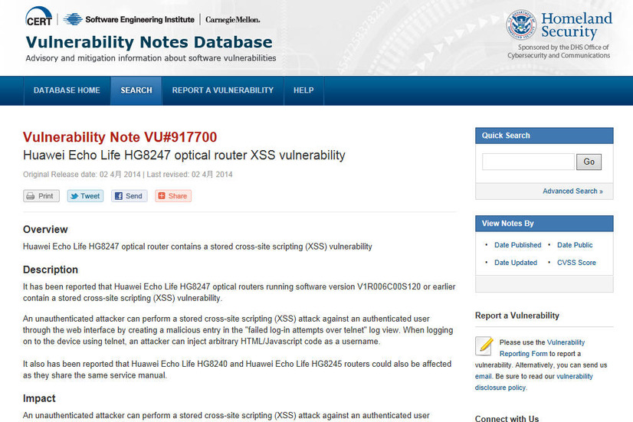Click the plus icon on Share button
This screenshot has width=633, height=422.
(162, 195)
